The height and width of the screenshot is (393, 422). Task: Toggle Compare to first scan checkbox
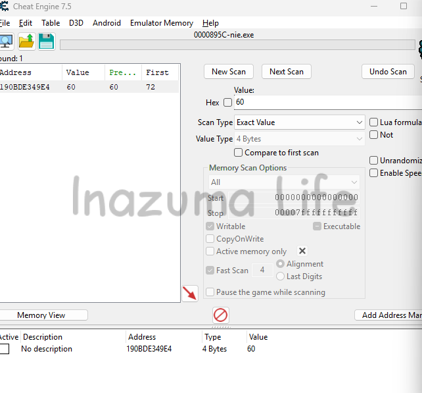coord(239,153)
